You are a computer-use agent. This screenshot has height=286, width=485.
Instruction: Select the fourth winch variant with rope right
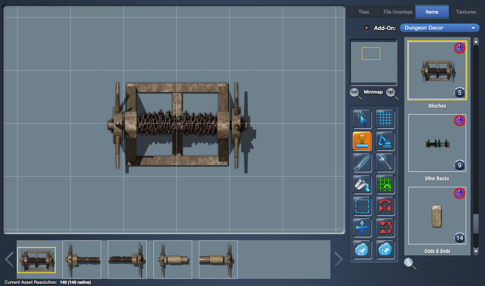[173, 260]
